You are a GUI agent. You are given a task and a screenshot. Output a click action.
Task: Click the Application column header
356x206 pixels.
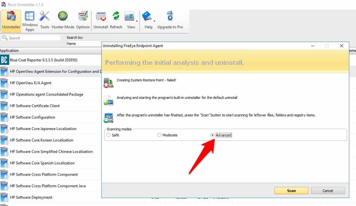pyautogui.click(x=9, y=51)
